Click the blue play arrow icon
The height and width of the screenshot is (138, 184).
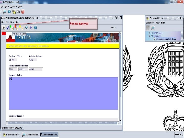click(31, 28)
